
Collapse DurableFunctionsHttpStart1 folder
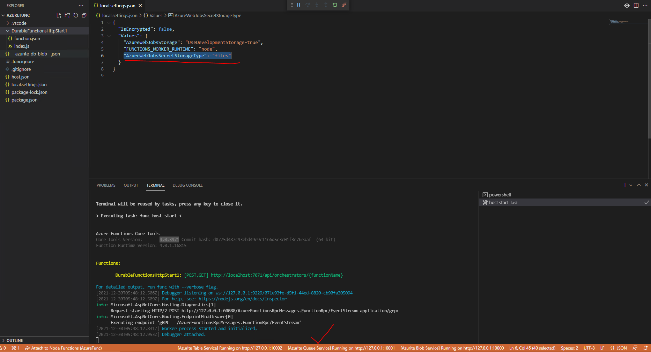tap(44, 31)
